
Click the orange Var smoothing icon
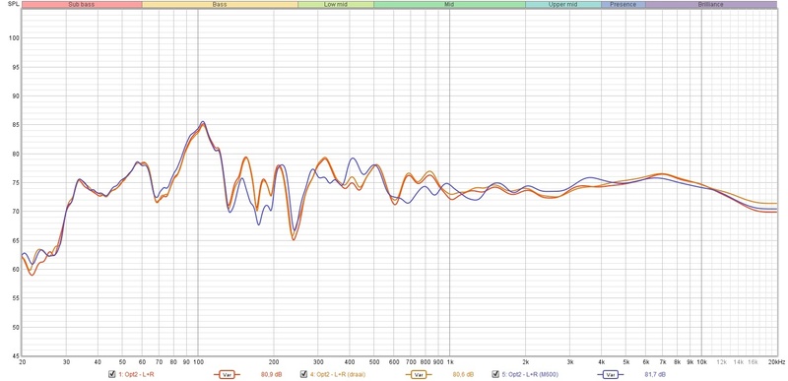click(418, 374)
